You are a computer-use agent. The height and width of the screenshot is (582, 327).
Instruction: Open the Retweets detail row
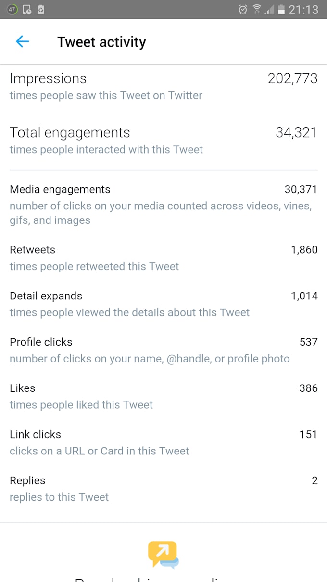163,258
